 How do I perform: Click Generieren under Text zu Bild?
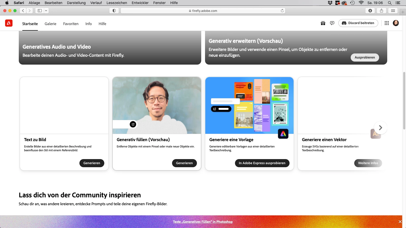[x=92, y=163]
